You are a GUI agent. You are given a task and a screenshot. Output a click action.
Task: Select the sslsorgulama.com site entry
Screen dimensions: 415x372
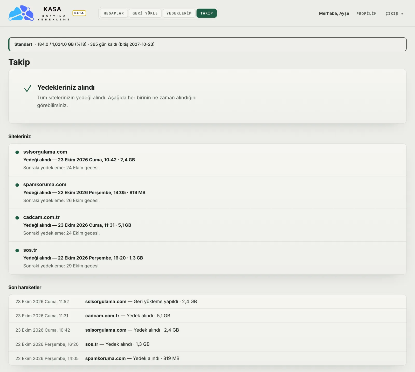208,160
